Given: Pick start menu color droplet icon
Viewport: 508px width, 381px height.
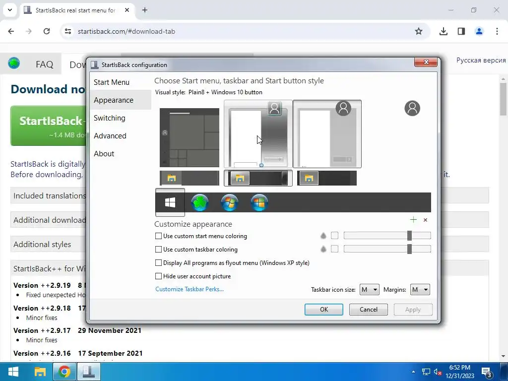Looking at the screenshot, I should [323, 236].
